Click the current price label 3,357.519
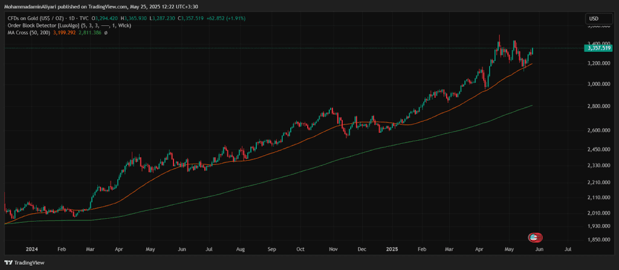This screenshot has height=270, width=619. (x=598, y=48)
